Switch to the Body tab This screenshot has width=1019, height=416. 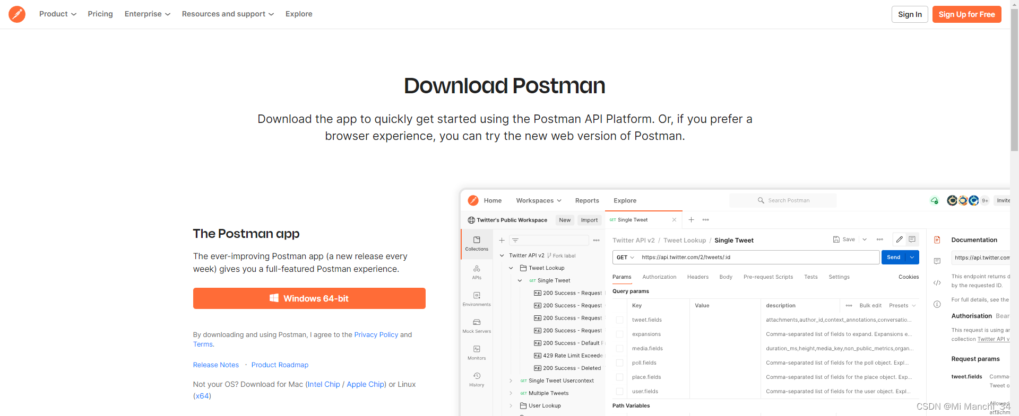[x=726, y=277]
